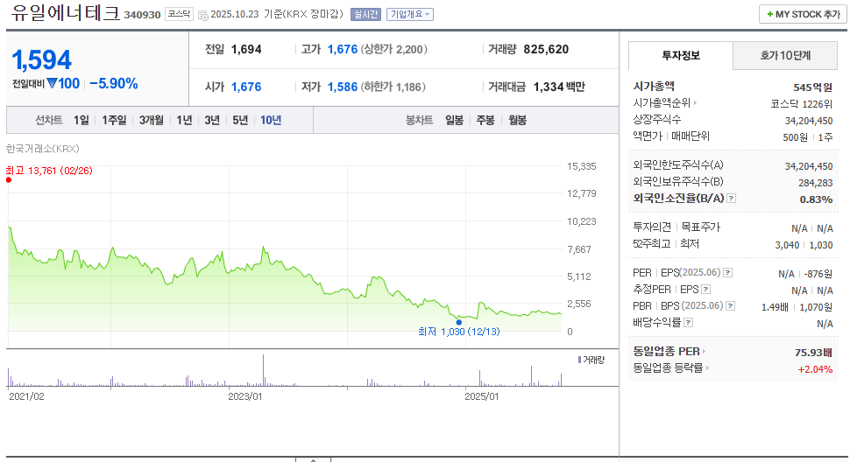Click the blue dot marking 최저 1,030
The width and height of the screenshot is (850, 462).
(459, 322)
